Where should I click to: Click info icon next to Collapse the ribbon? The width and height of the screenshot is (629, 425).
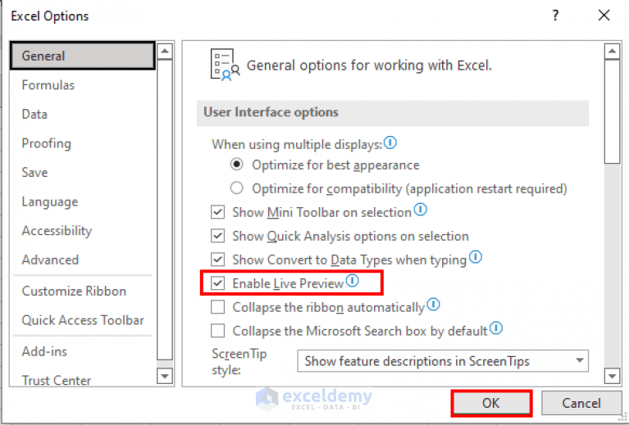(x=434, y=305)
